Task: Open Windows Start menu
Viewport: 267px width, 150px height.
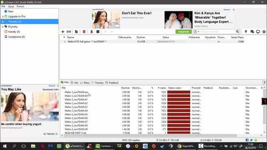Action: tap(5, 146)
